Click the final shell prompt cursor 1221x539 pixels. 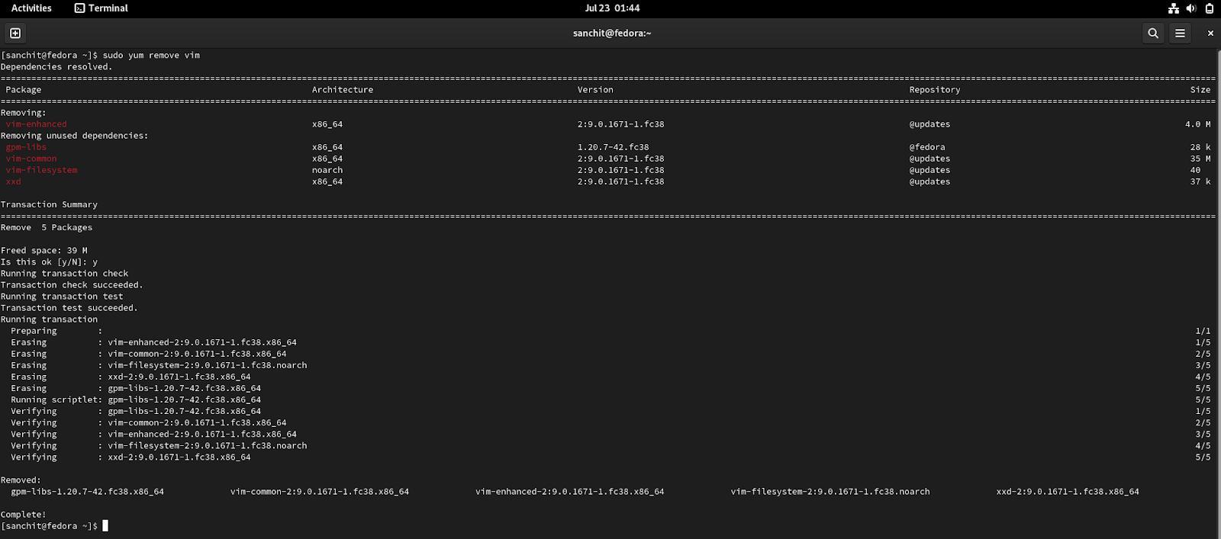105,526
